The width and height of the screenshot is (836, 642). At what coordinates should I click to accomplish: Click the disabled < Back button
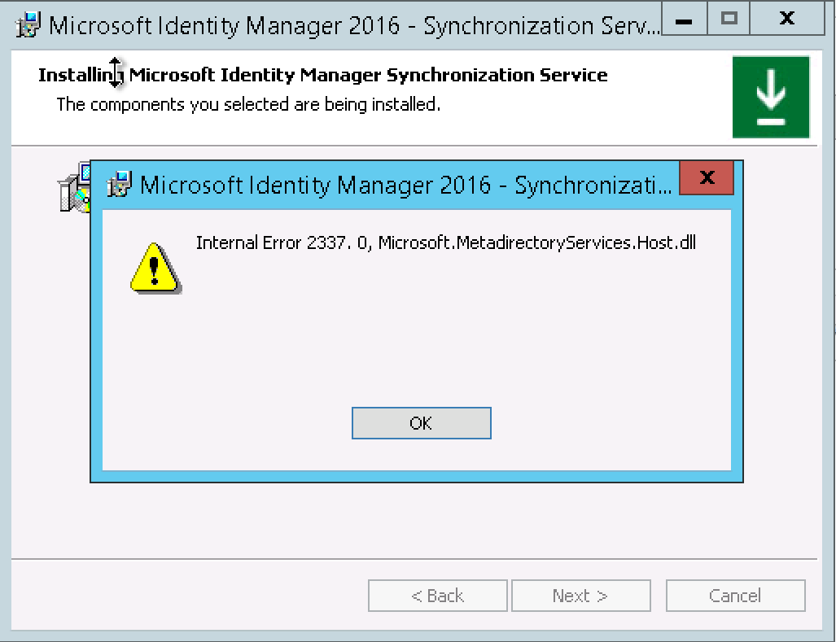tap(437, 595)
